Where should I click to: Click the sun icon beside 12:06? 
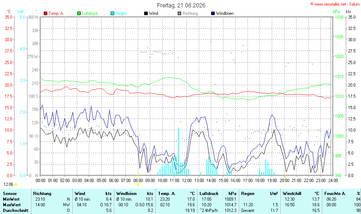coord(16,184)
